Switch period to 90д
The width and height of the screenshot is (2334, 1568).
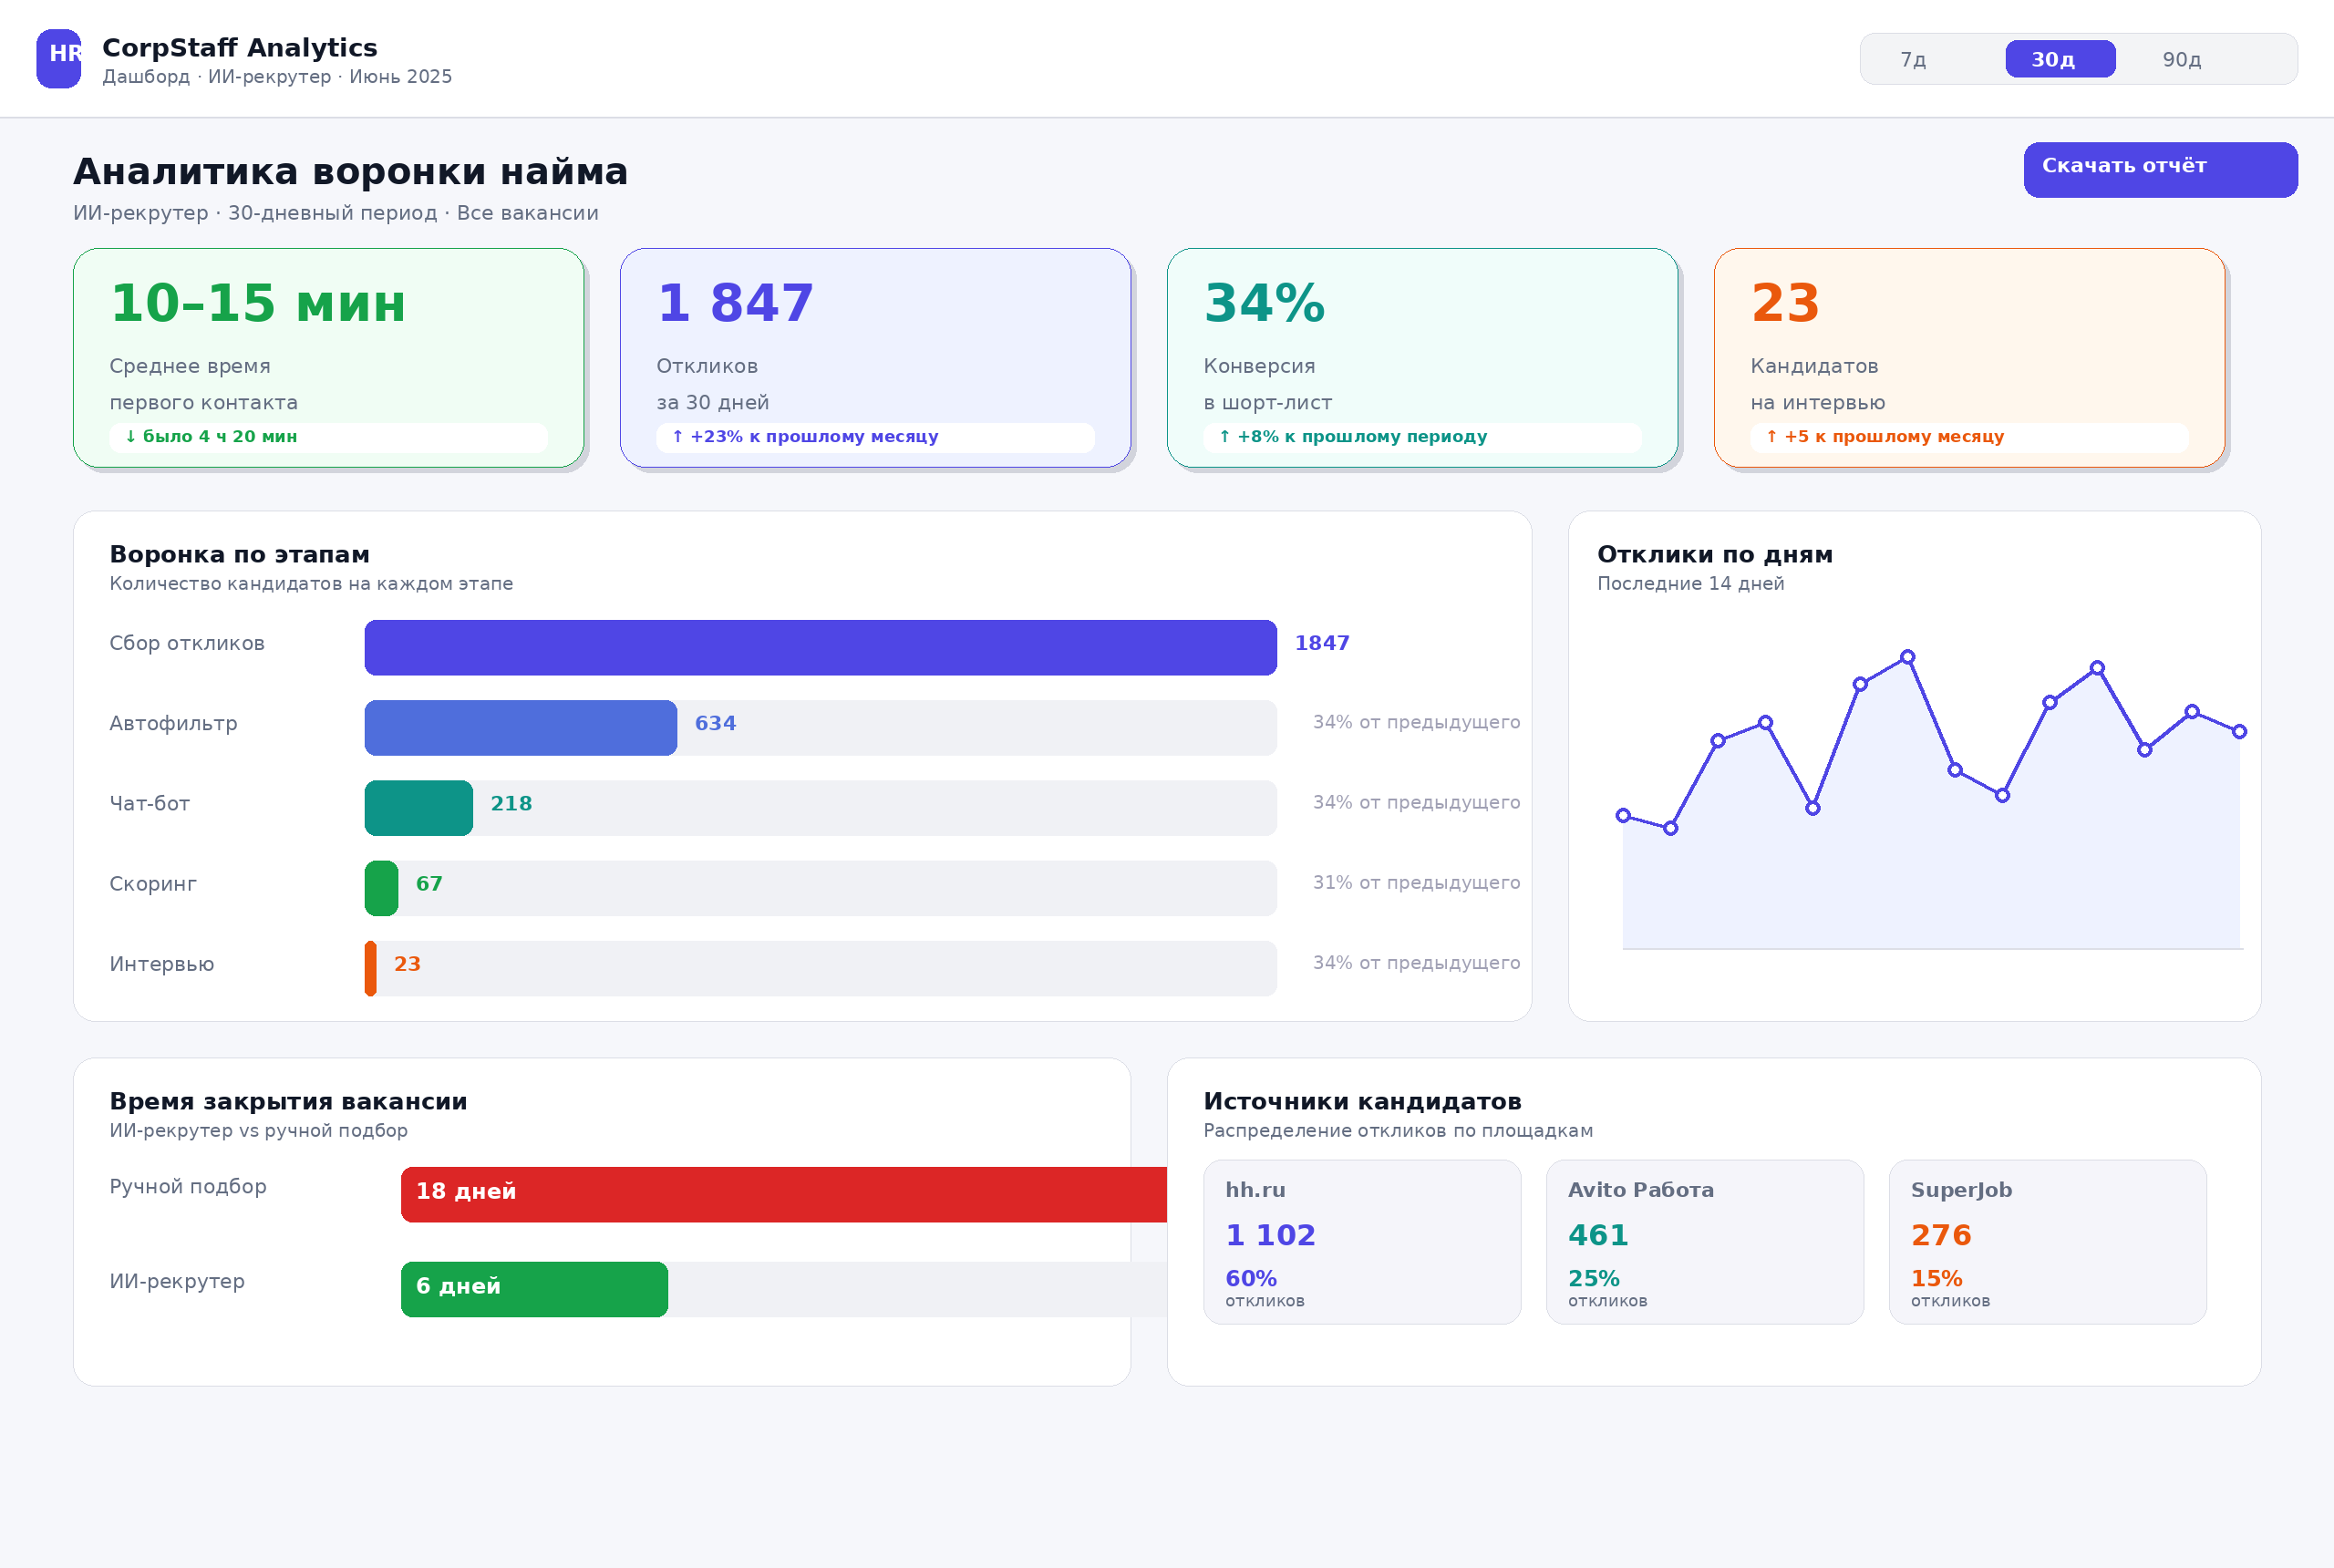pos(2181,59)
